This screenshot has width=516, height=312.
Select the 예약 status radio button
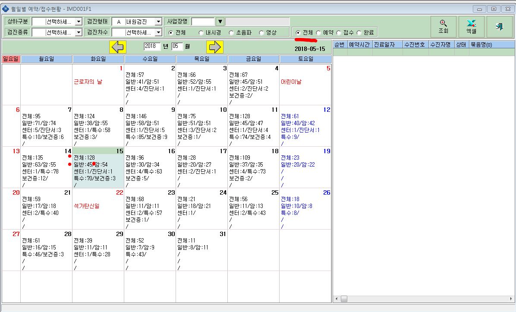318,33
